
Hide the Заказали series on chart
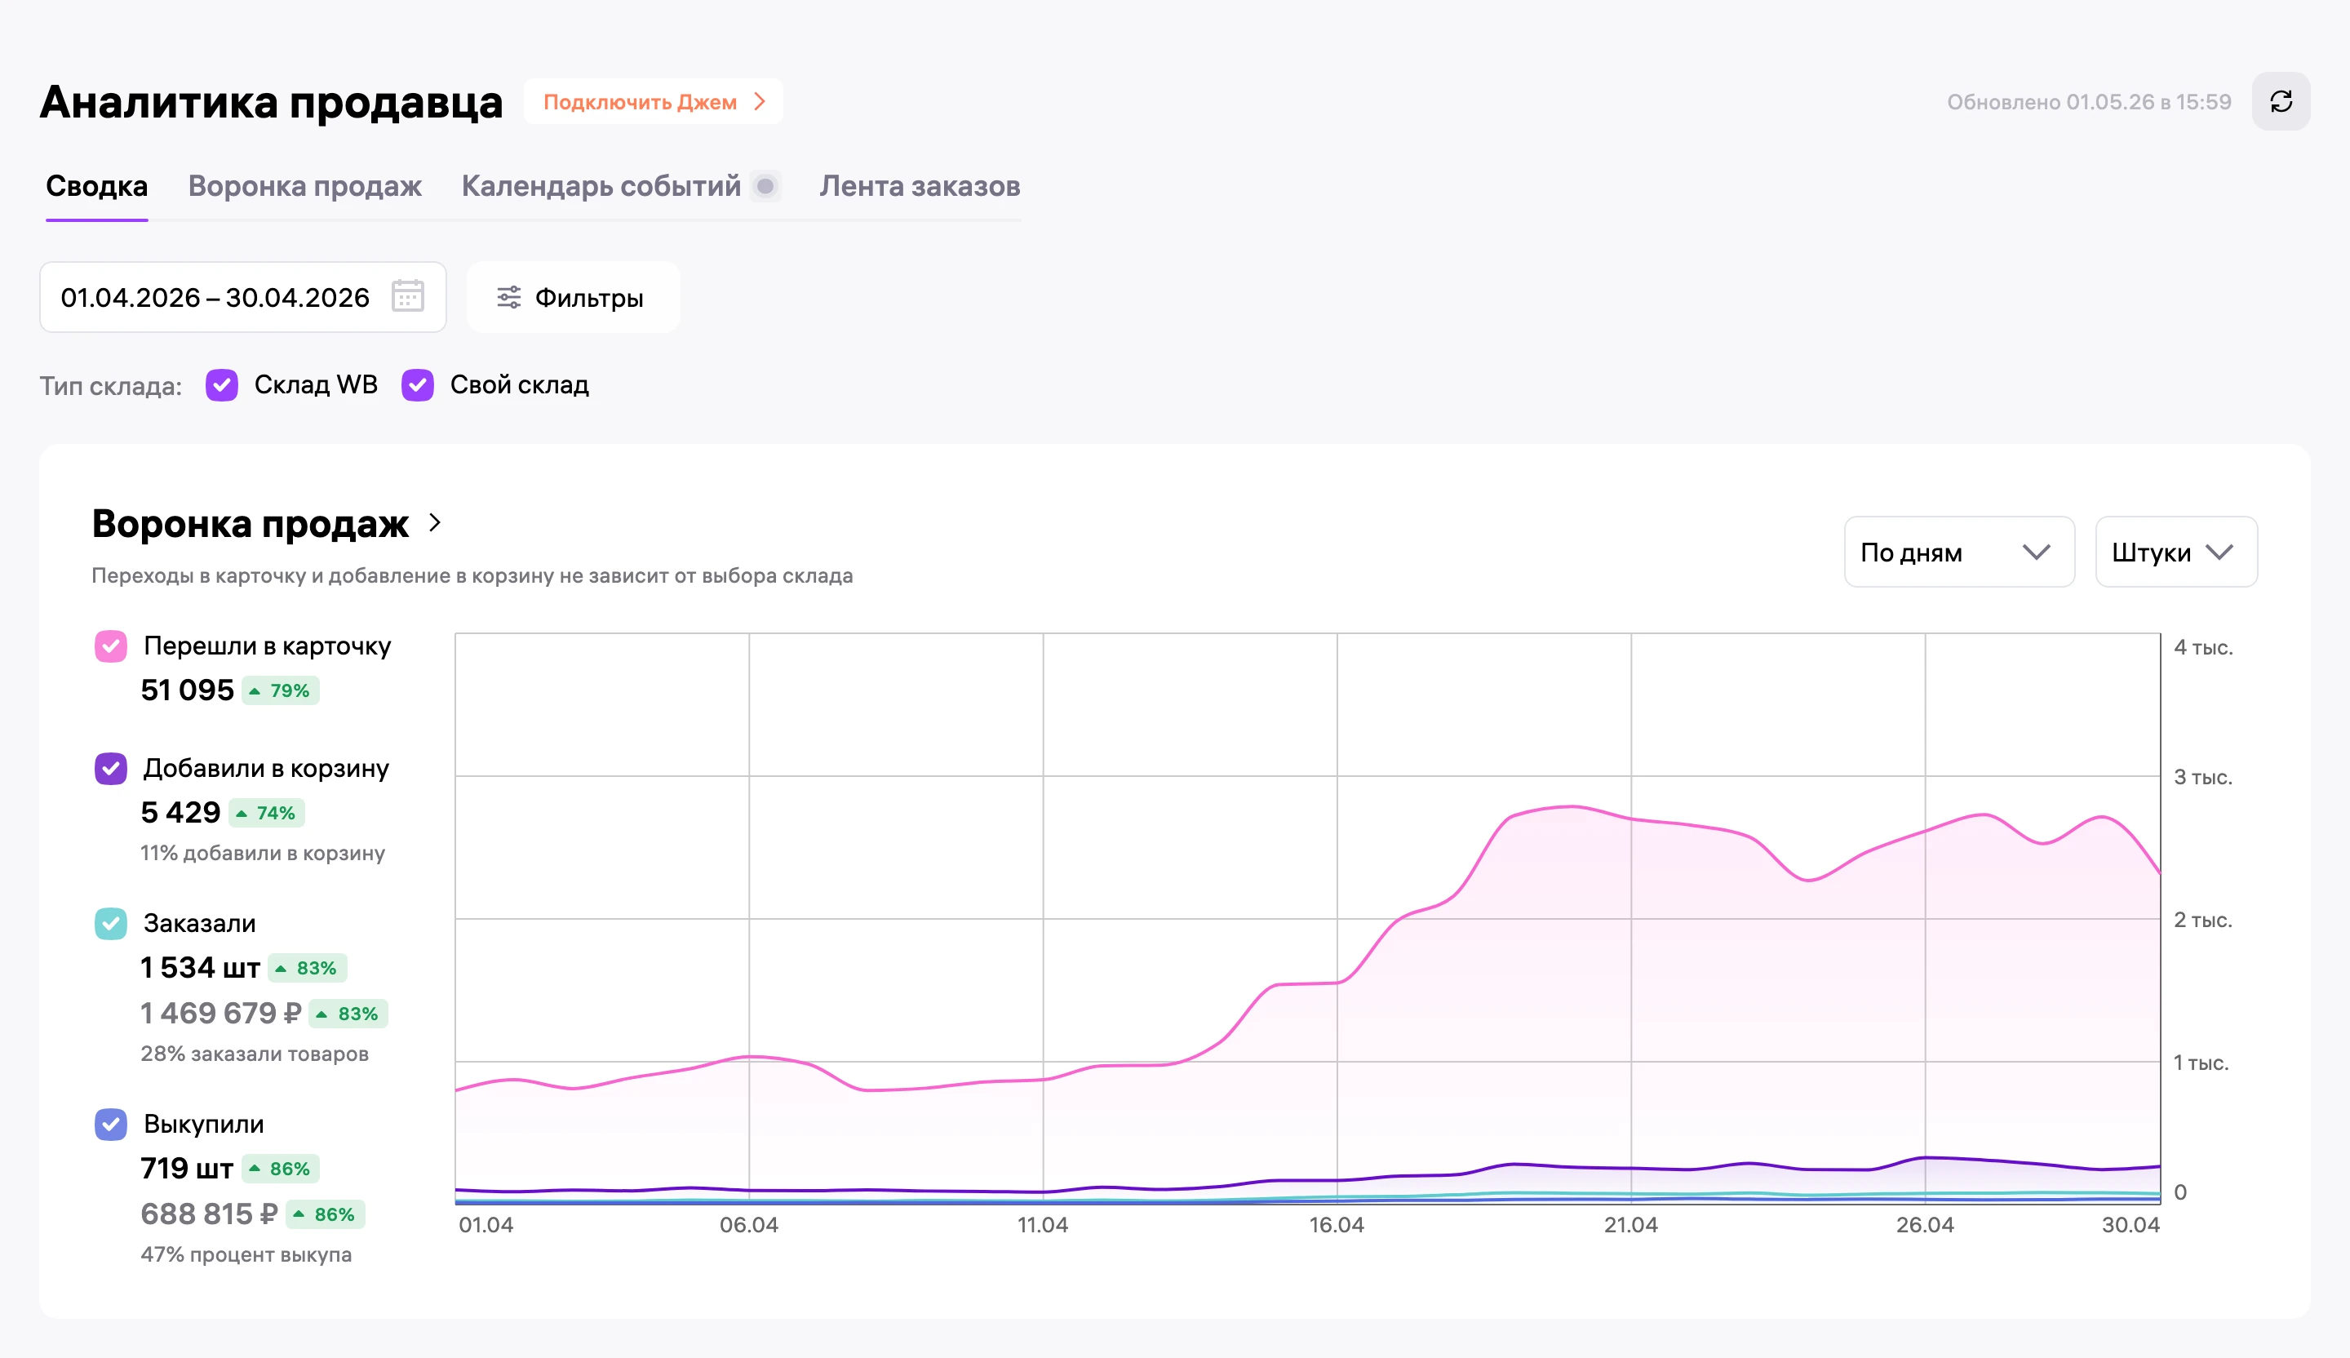click(111, 923)
